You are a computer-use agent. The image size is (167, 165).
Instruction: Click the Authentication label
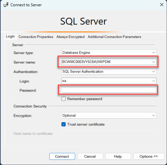tap(26, 72)
